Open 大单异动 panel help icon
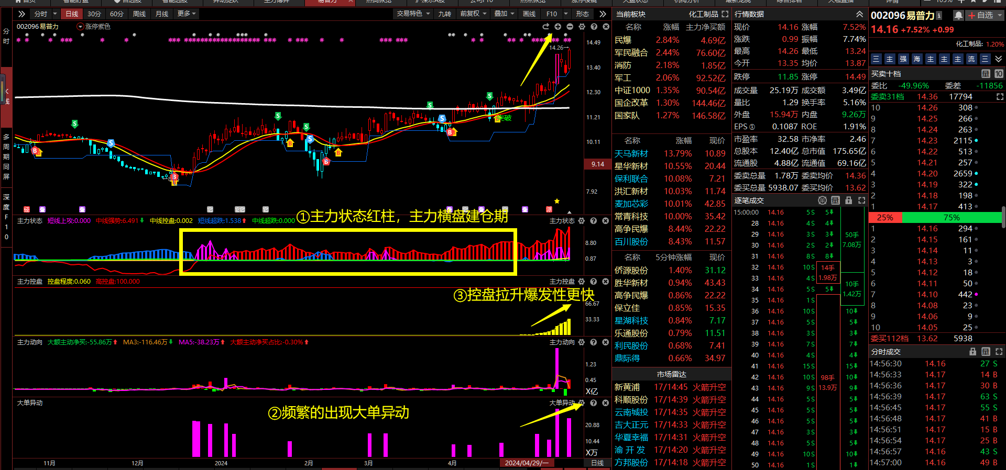 coord(594,403)
